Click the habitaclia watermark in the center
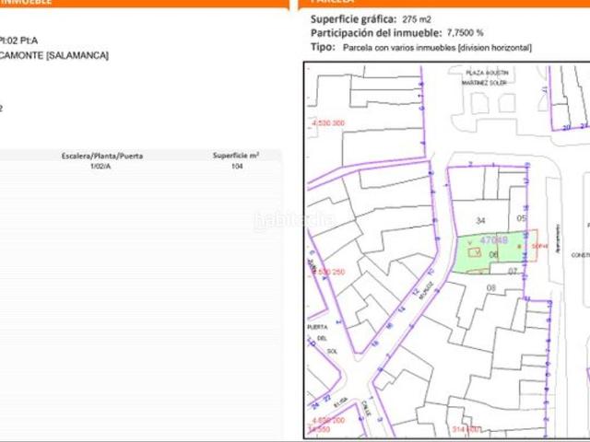 pyautogui.click(x=293, y=220)
